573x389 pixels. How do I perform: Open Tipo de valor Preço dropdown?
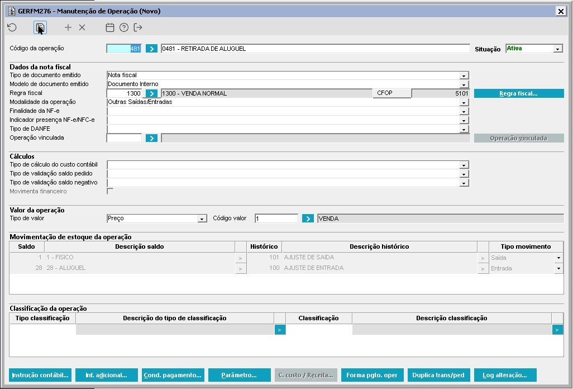202,219
